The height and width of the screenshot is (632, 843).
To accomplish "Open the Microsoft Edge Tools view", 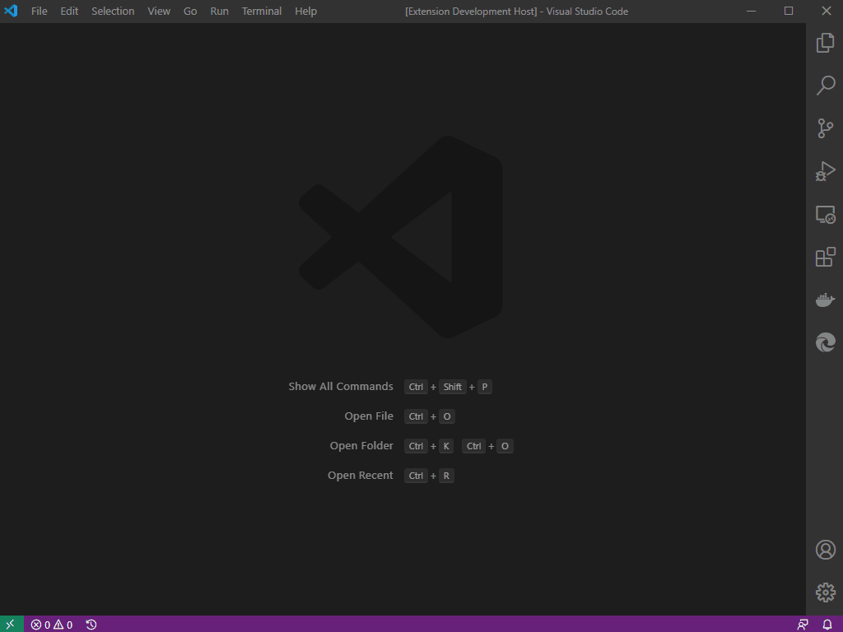I will coord(825,342).
